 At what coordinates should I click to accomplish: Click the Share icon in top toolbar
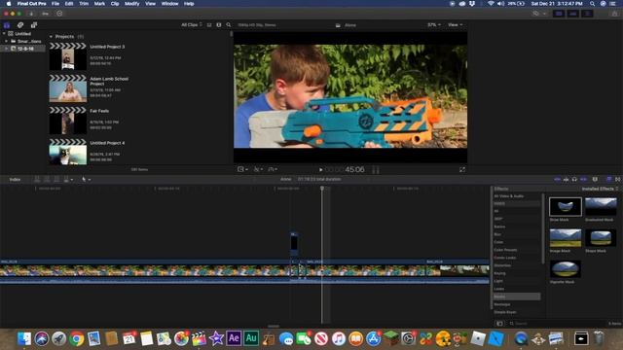[614, 14]
